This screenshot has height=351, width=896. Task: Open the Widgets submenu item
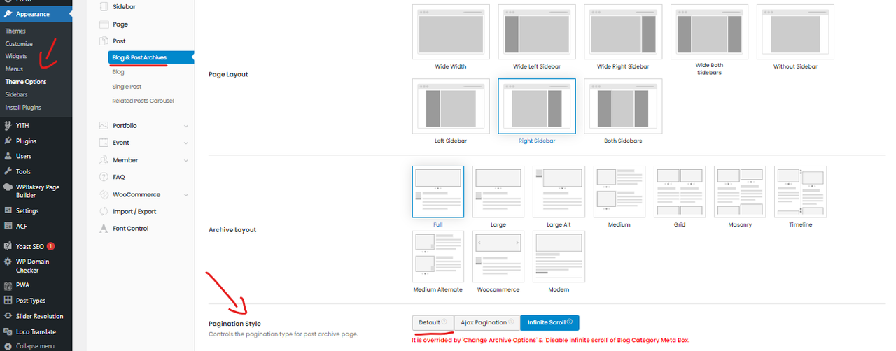(16, 56)
